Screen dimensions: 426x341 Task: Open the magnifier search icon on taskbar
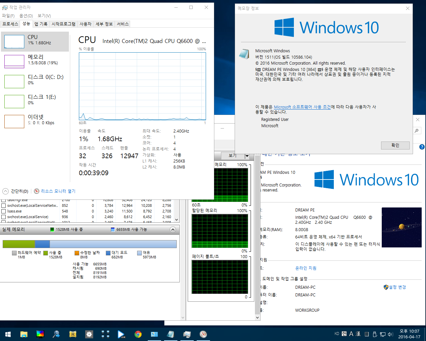pyautogui.click(x=56, y=334)
